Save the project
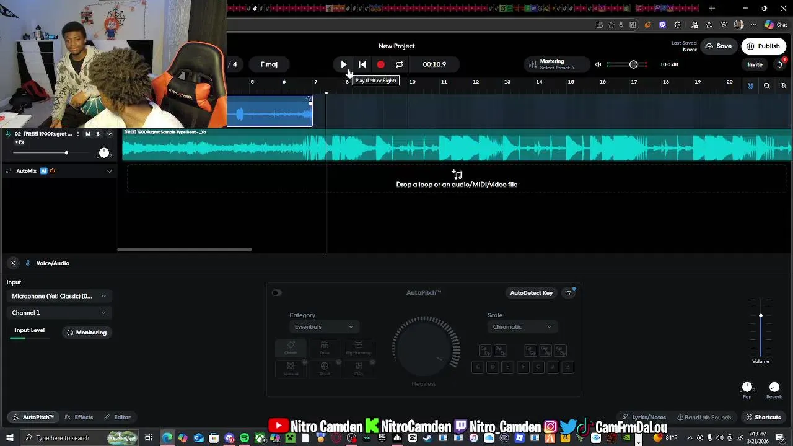The height and width of the screenshot is (446, 793). pos(719,46)
